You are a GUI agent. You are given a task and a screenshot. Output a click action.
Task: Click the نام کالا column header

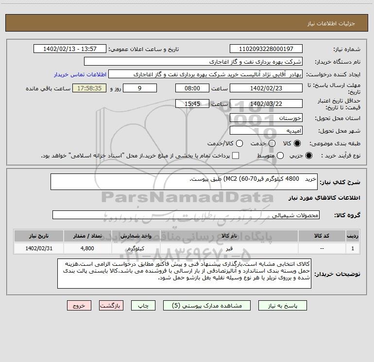[x=229, y=236]
